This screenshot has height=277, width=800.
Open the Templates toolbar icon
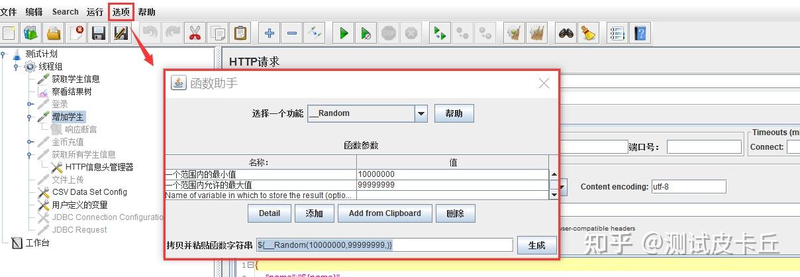[30, 32]
